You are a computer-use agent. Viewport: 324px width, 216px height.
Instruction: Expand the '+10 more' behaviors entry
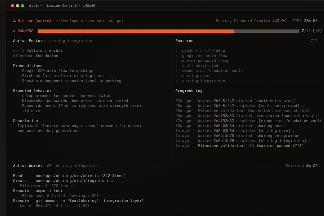point(31,111)
